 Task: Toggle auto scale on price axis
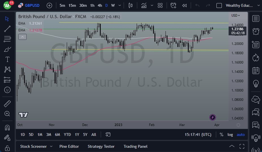pos(240,135)
